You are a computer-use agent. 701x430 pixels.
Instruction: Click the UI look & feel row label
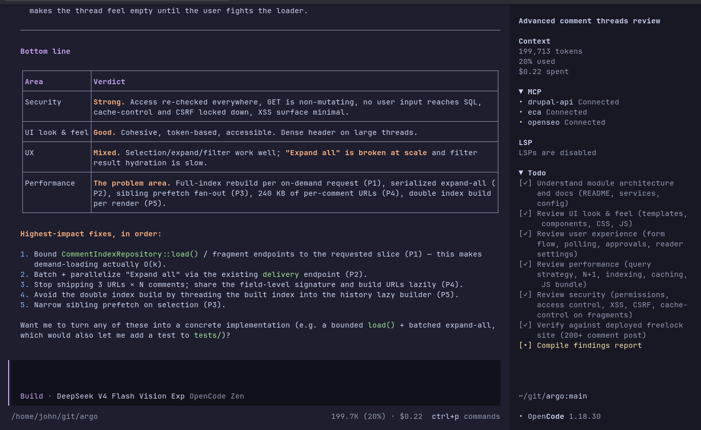pos(57,132)
